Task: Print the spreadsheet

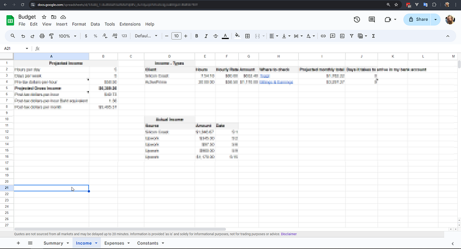Action: [x=42, y=36]
